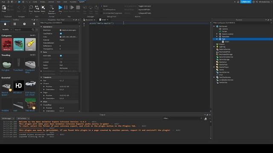Open the Toolbox recent clock tab icon

click(24, 24)
